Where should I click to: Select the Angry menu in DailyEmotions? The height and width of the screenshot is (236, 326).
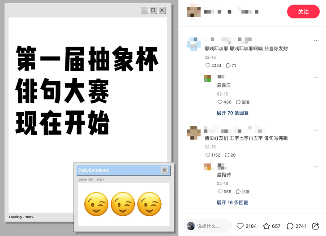(x=100, y=179)
